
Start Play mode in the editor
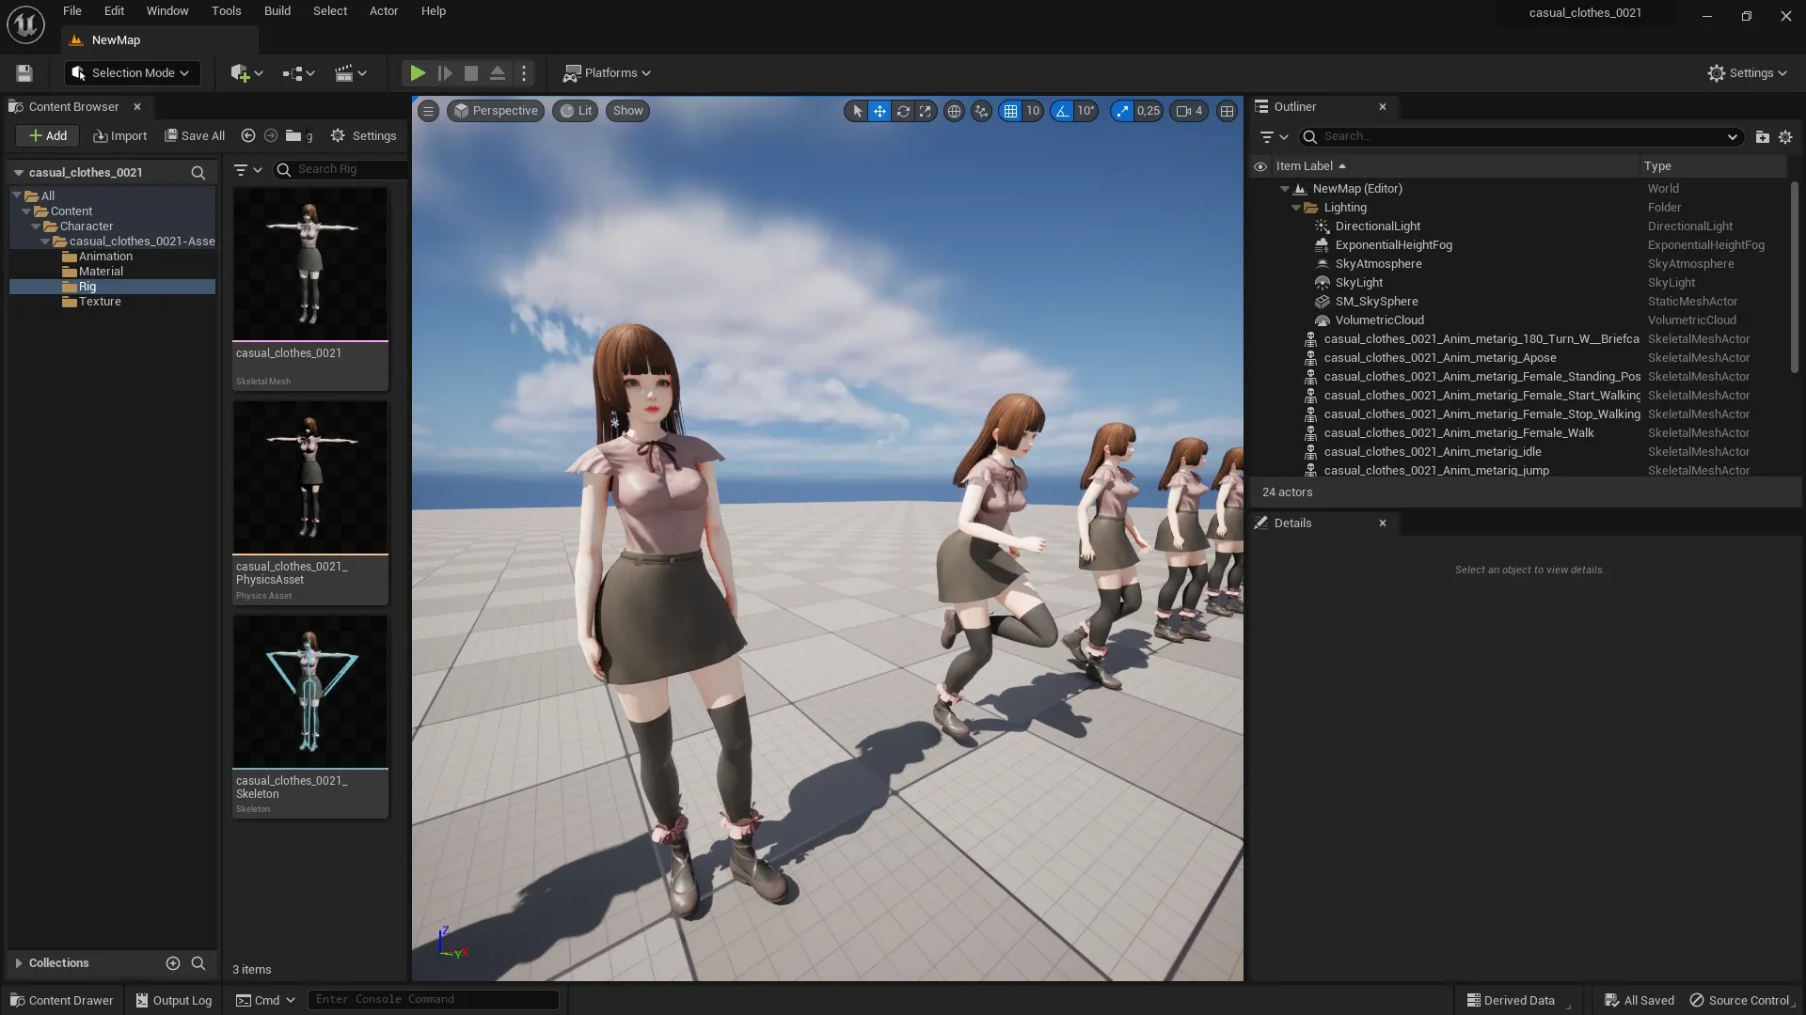click(x=418, y=73)
